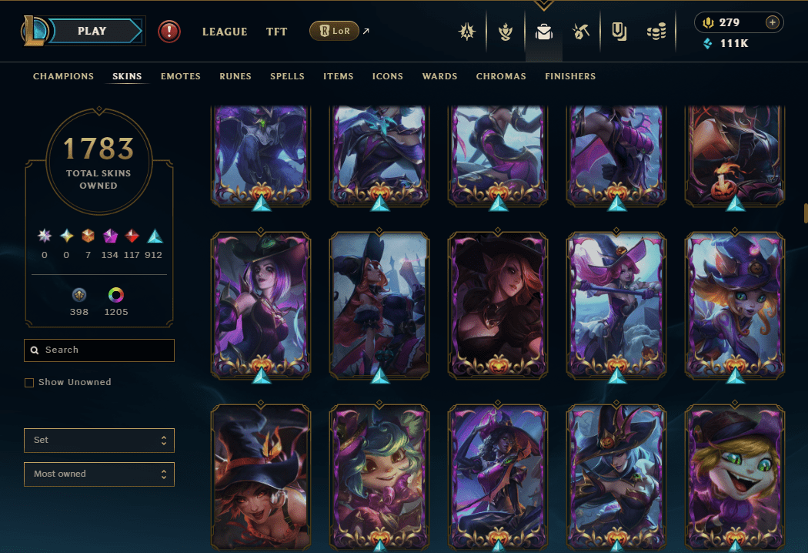The image size is (808, 553).
Task: Open the Most owned sort dropdown
Action: click(99, 474)
